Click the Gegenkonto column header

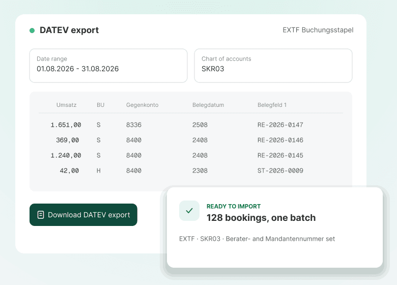click(143, 105)
